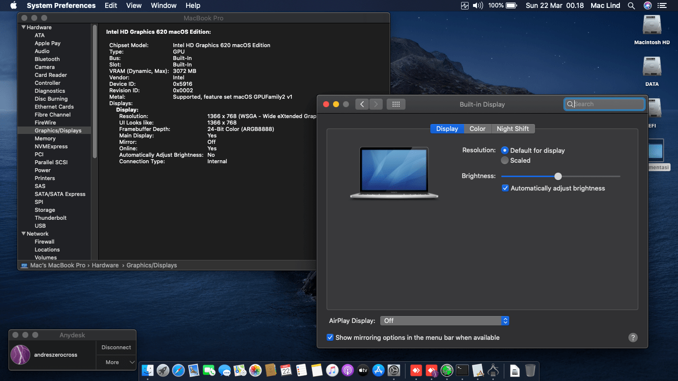The width and height of the screenshot is (678, 381).
Task: Select Memory in the hardware sidebar
Action: 45,138
